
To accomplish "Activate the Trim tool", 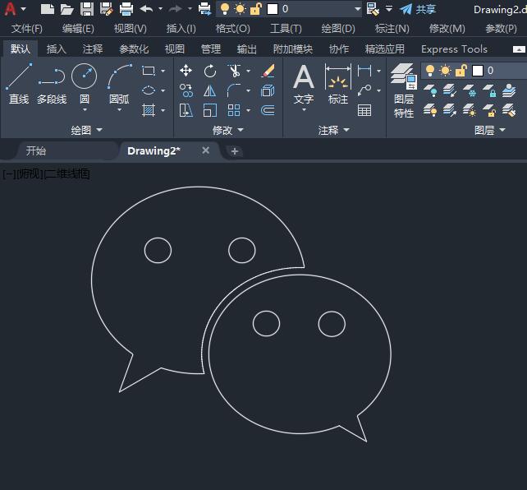I will 234,71.
